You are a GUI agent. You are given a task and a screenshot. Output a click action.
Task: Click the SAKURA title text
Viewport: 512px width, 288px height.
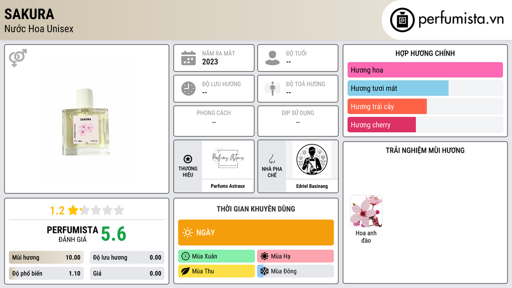coord(29,14)
